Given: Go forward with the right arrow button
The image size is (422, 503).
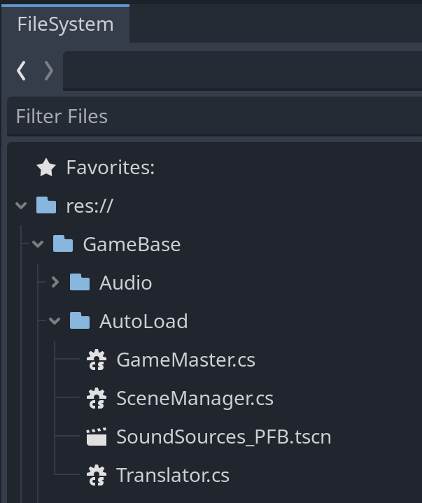Looking at the screenshot, I should coord(48,70).
